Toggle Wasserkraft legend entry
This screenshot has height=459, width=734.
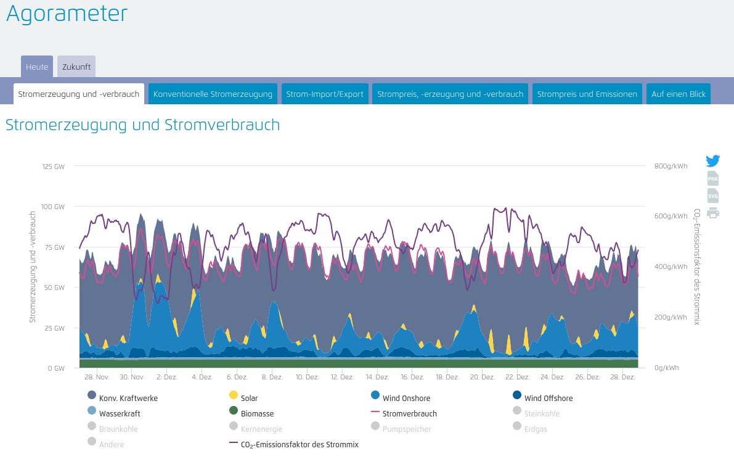[x=114, y=413]
